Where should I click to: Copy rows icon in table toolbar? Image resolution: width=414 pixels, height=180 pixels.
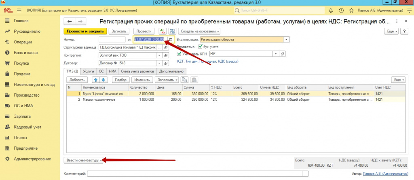tap(185, 80)
